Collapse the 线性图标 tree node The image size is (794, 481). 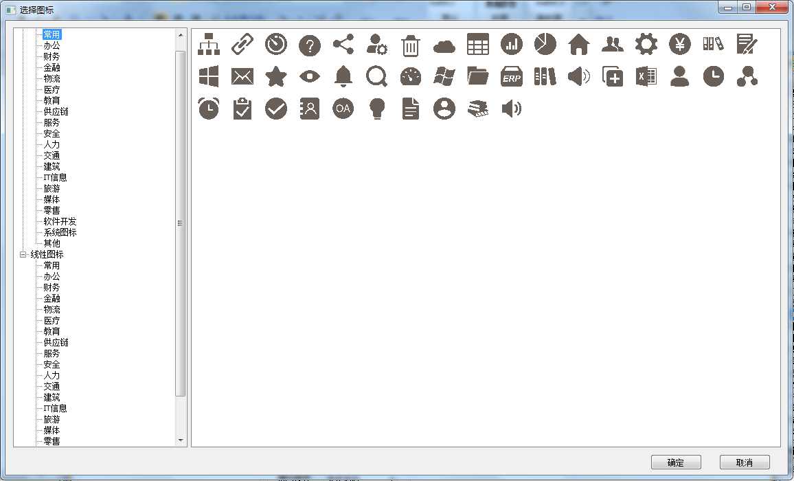(x=23, y=254)
